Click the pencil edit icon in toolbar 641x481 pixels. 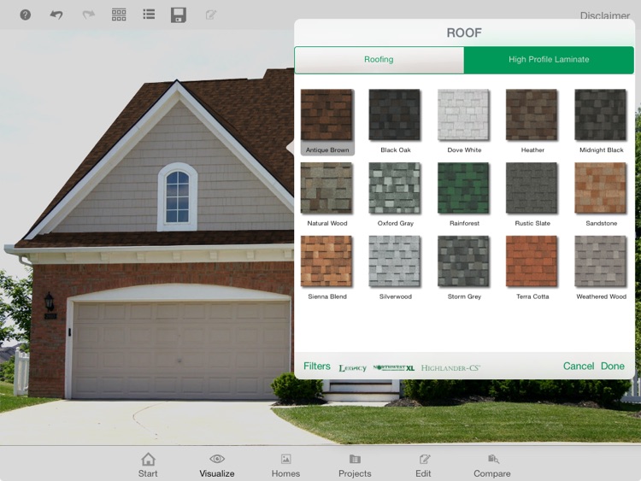211,15
